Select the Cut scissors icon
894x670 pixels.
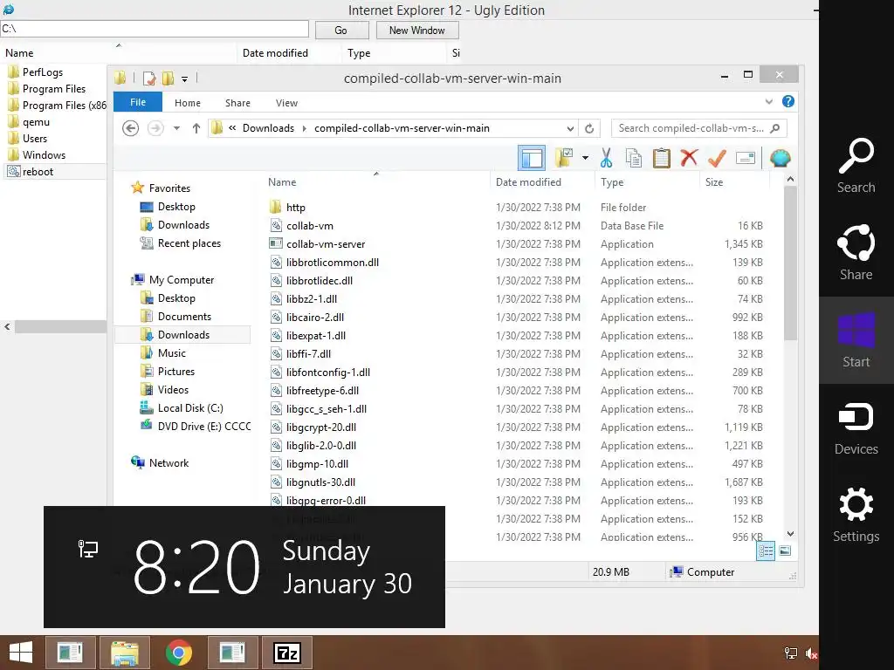tap(606, 158)
